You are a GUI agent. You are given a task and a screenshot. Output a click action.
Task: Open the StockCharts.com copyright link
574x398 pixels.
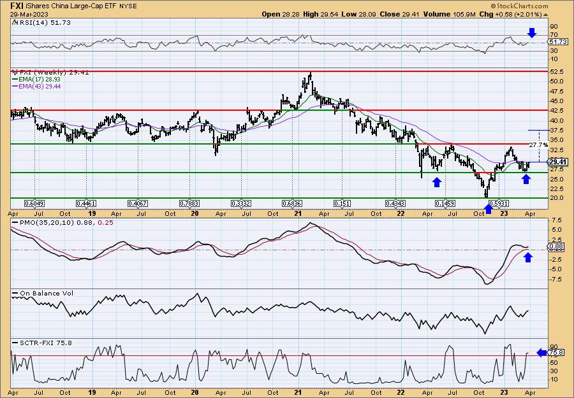(519, 6)
